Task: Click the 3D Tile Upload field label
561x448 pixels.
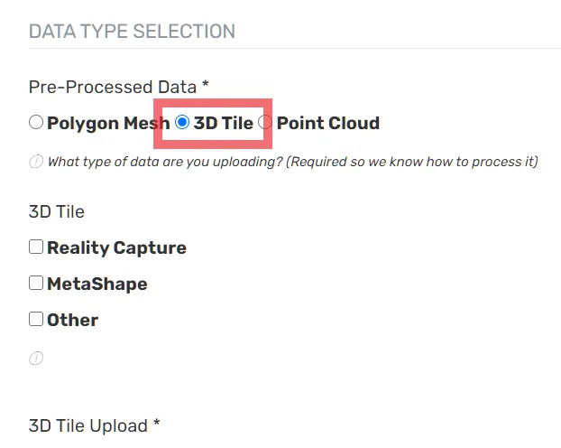Action: click(88, 426)
